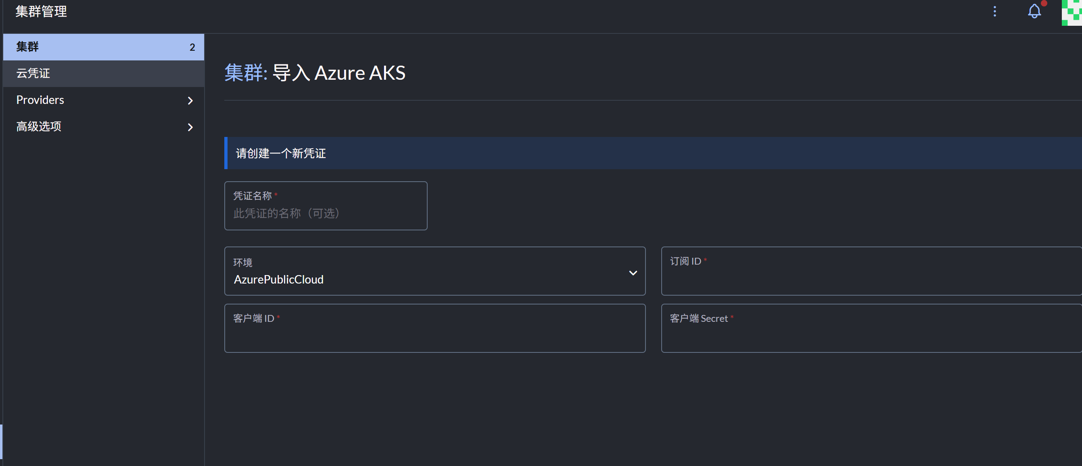
Task: Click the 订阅 ID field
Action: (870, 277)
